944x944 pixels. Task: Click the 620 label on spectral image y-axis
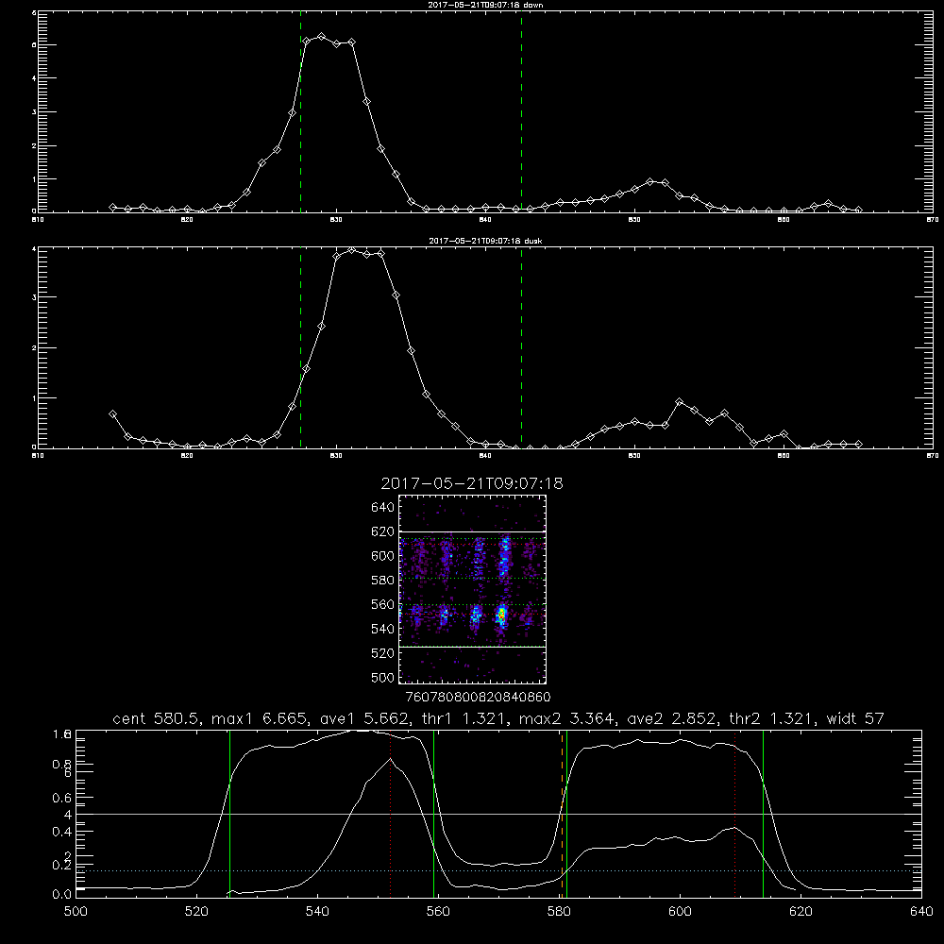[383, 531]
